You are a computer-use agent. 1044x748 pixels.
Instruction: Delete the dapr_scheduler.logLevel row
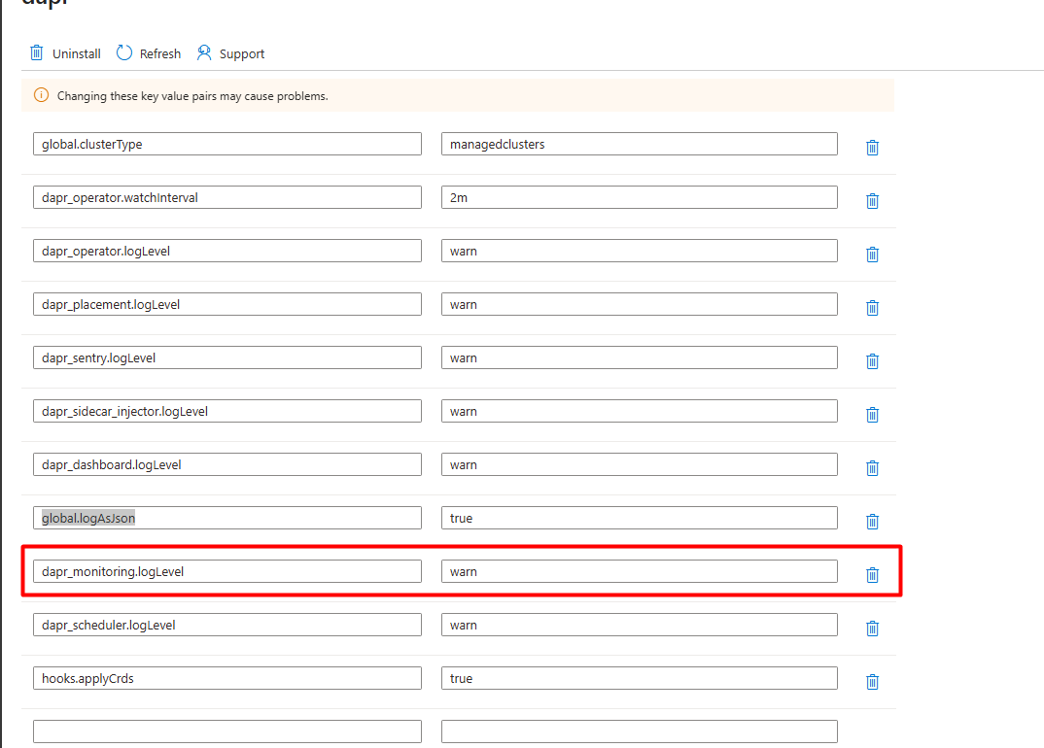(x=872, y=628)
